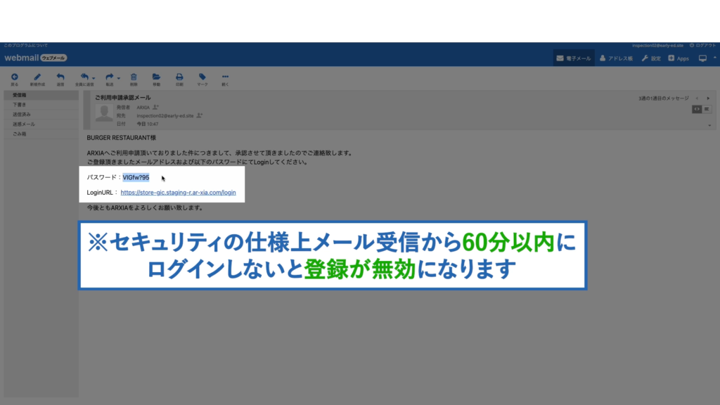Compose a new message with 新規作成 pencil icon
This screenshot has height=405, width=720.
37,77
